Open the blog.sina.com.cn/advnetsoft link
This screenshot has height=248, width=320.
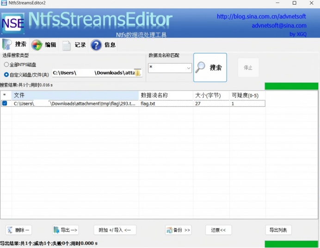coord(261,16)
